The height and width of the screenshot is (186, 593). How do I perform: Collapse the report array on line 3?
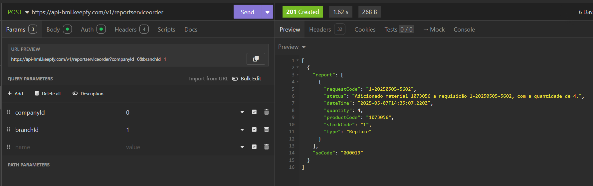[297, 75]
